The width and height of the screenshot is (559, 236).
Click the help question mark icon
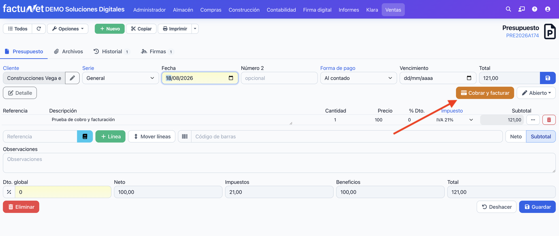[535, 9]
